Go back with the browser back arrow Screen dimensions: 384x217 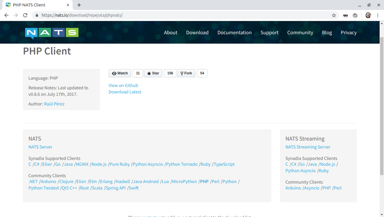(6, 15)
